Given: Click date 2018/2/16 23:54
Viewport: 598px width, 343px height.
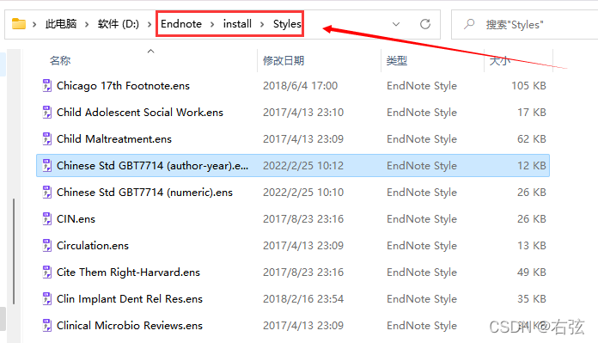Looking at the screenshot, I should (303, 299).
